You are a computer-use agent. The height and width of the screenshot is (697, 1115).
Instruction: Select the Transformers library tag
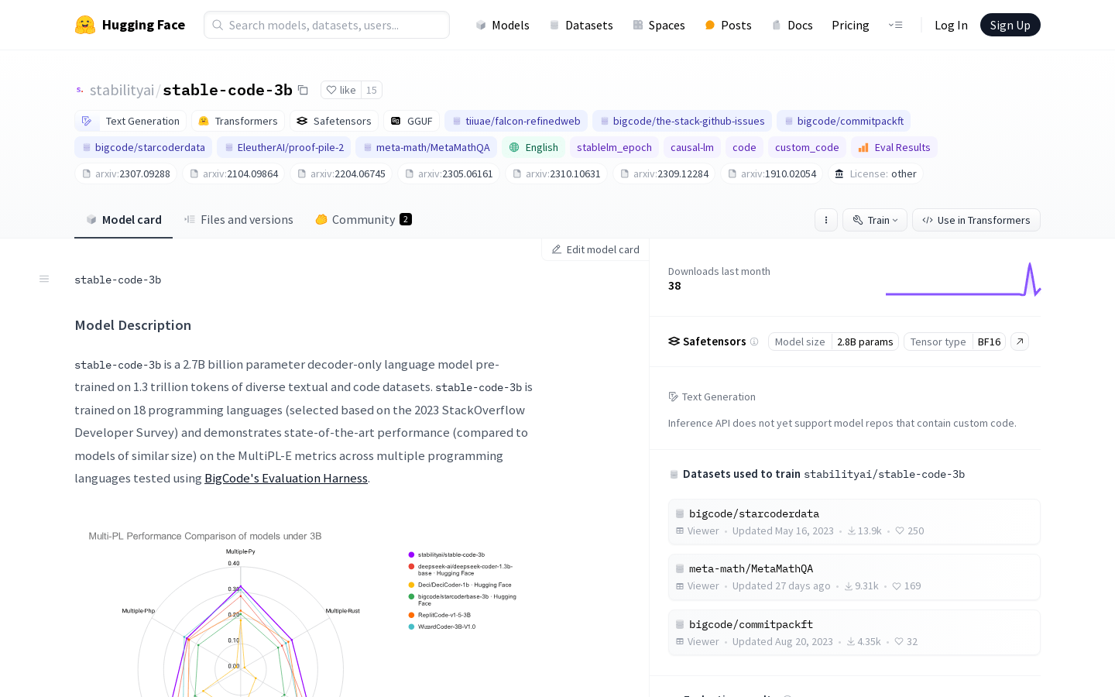point(238,121)
